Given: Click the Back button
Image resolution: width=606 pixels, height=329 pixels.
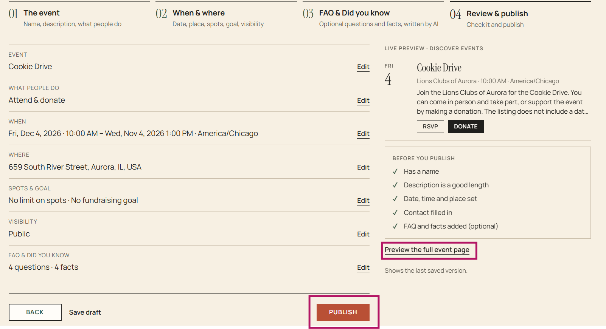Looking at the screenshot, I should coord(35,312).
